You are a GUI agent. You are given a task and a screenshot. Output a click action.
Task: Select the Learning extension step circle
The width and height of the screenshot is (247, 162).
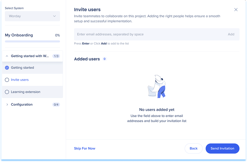tap(7, 92)
